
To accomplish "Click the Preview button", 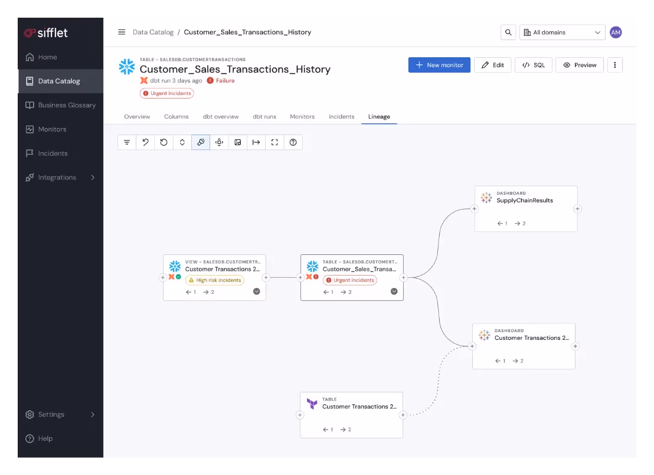I will coord(580,65).
